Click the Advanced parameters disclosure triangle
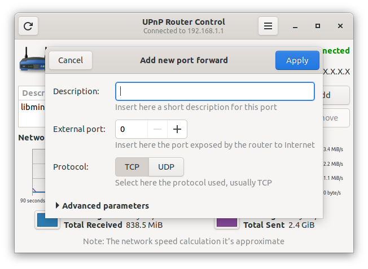368x269 pixels. pos(58,206)
